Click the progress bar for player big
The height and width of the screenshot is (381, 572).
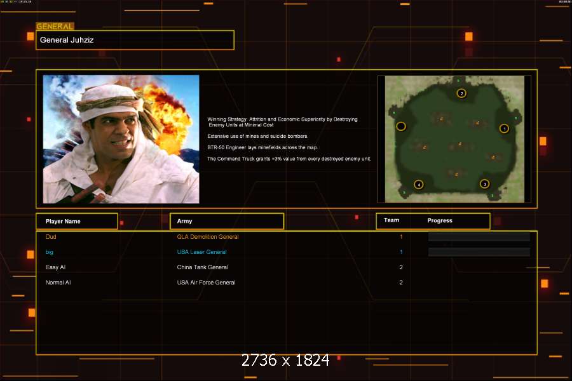(479, 252)
